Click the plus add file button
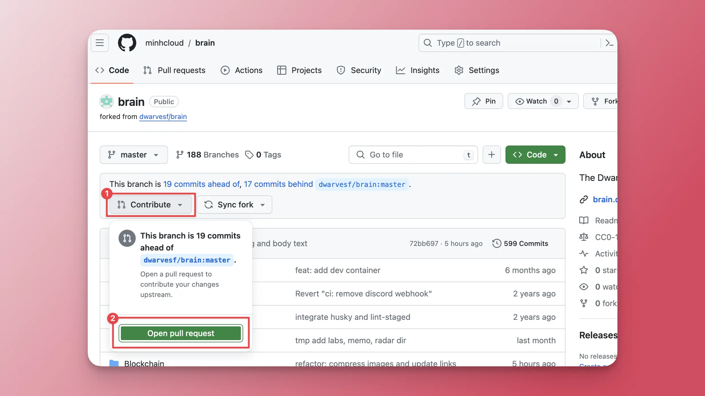705x396 pixels. click(492, 155)
